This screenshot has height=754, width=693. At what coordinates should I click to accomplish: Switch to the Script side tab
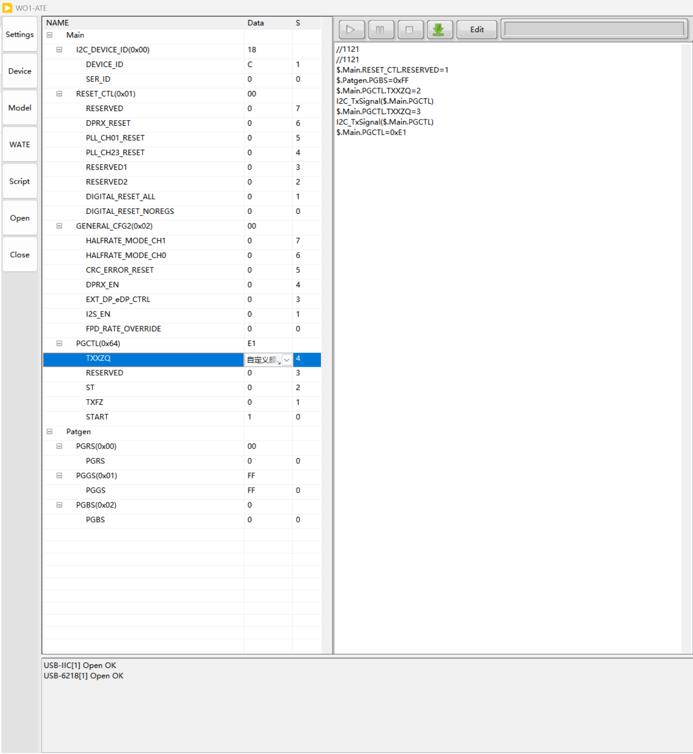click(x=20, y=181)
